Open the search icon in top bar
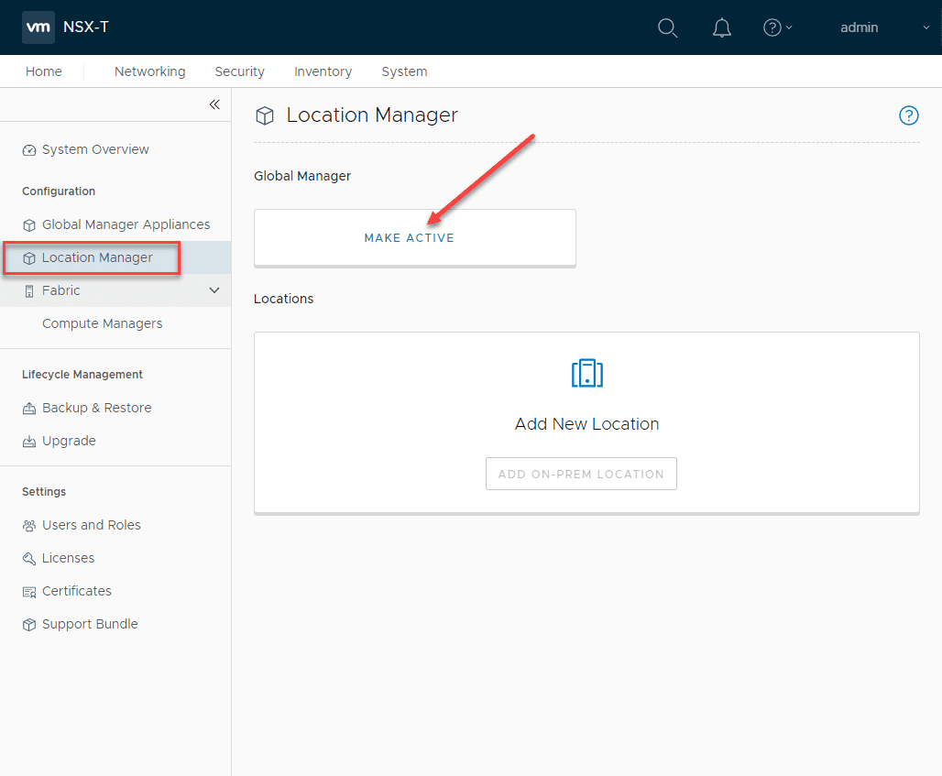The image size is (942, 776). (x=667, y=27)
